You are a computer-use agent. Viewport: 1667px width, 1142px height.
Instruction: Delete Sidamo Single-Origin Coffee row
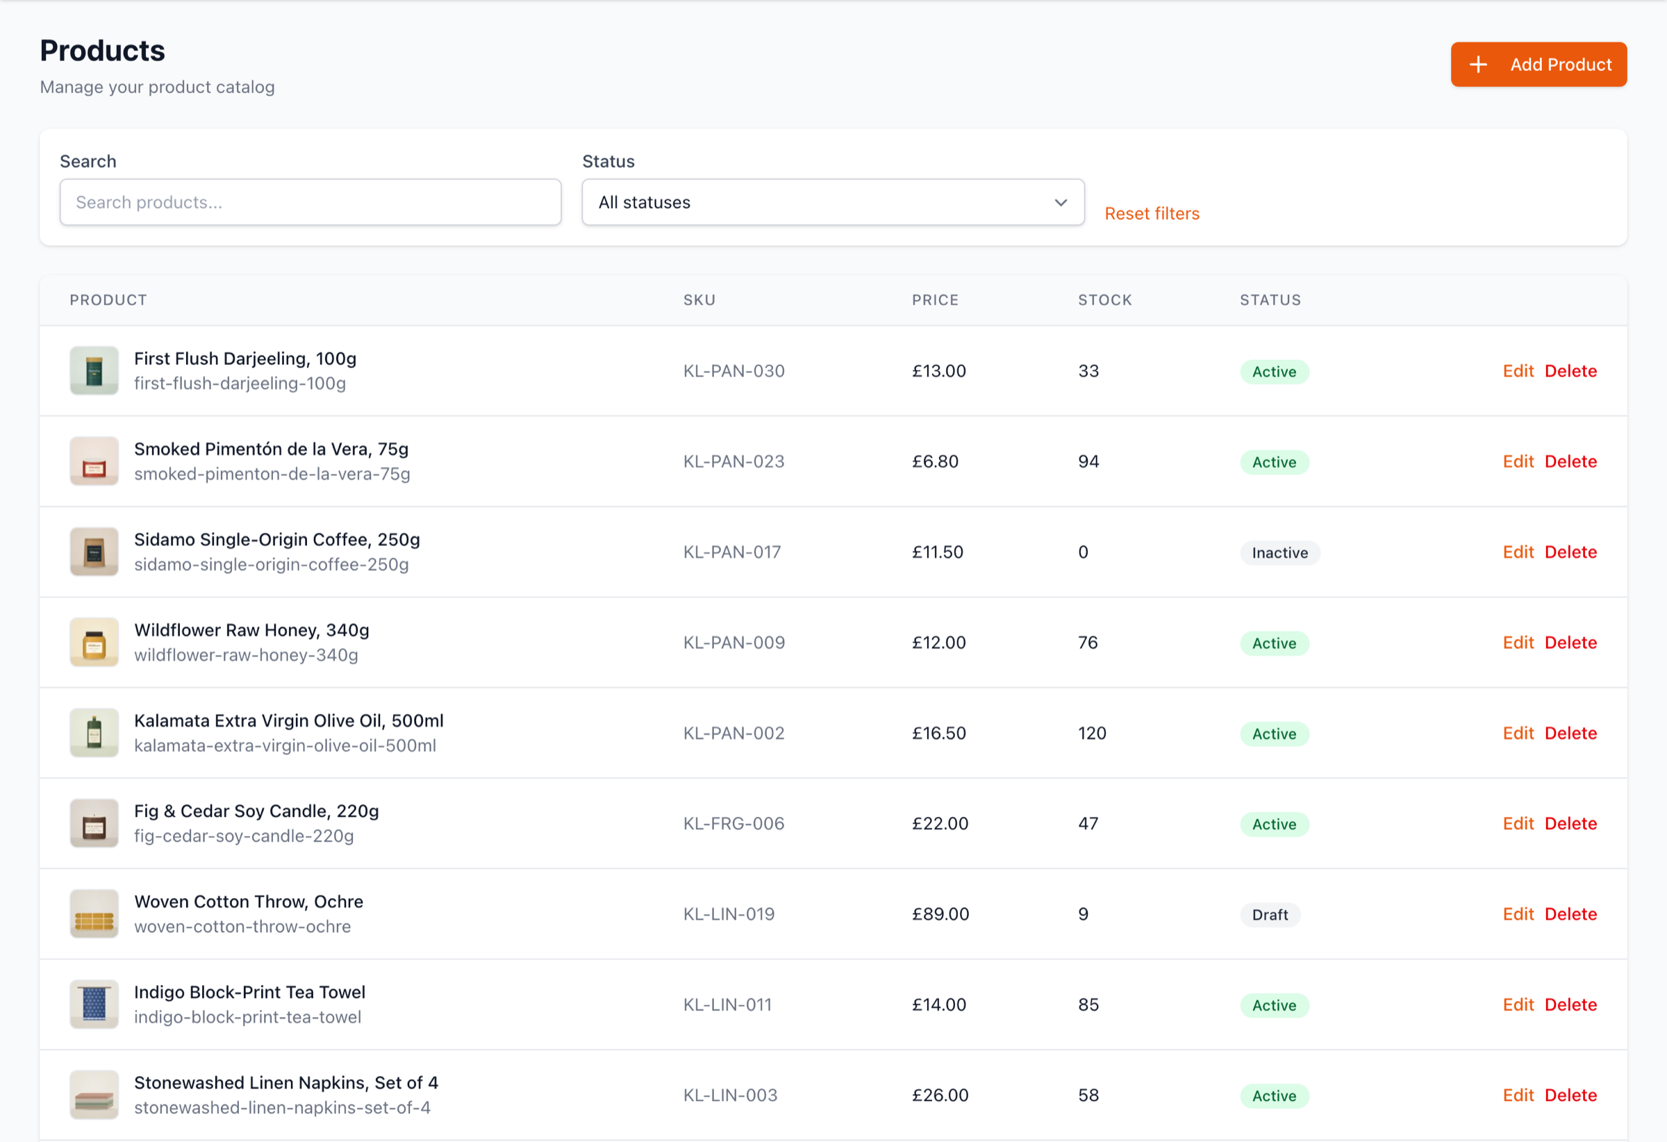pos(1570,552)
